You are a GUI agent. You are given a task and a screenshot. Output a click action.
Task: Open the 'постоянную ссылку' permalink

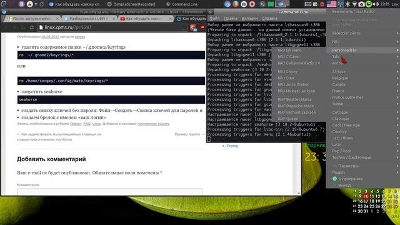click(x=153, y=124)
